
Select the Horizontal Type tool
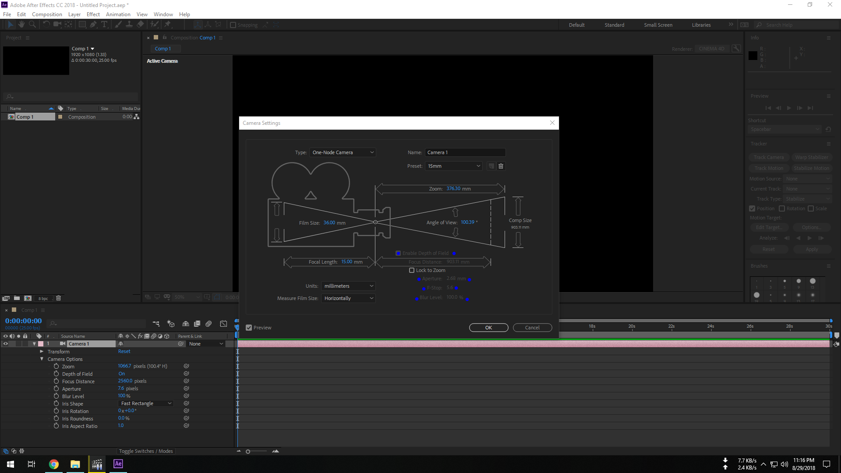(104, 25)
